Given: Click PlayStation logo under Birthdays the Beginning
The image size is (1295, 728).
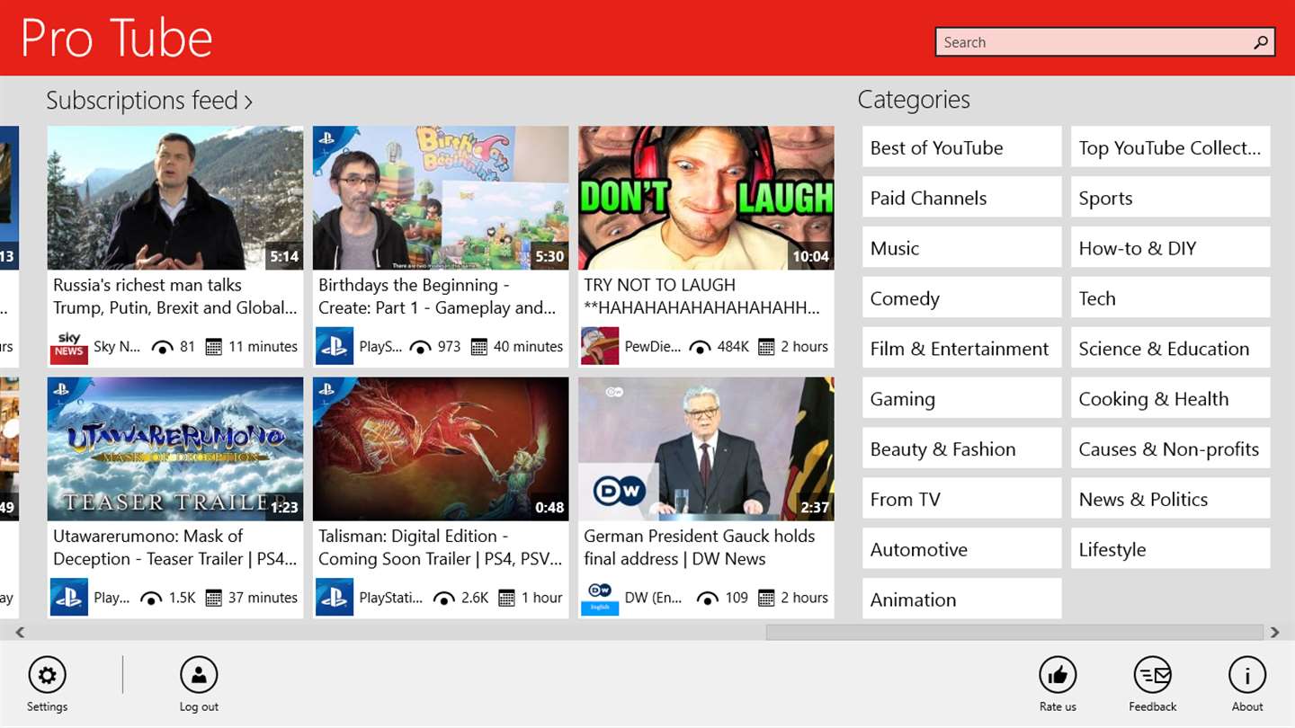Looking at the screenshot, I should [x=334, y=346].
